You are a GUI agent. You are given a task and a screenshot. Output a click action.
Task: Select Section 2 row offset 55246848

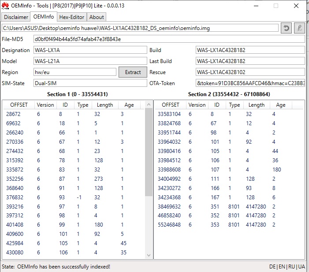(229, 225)
